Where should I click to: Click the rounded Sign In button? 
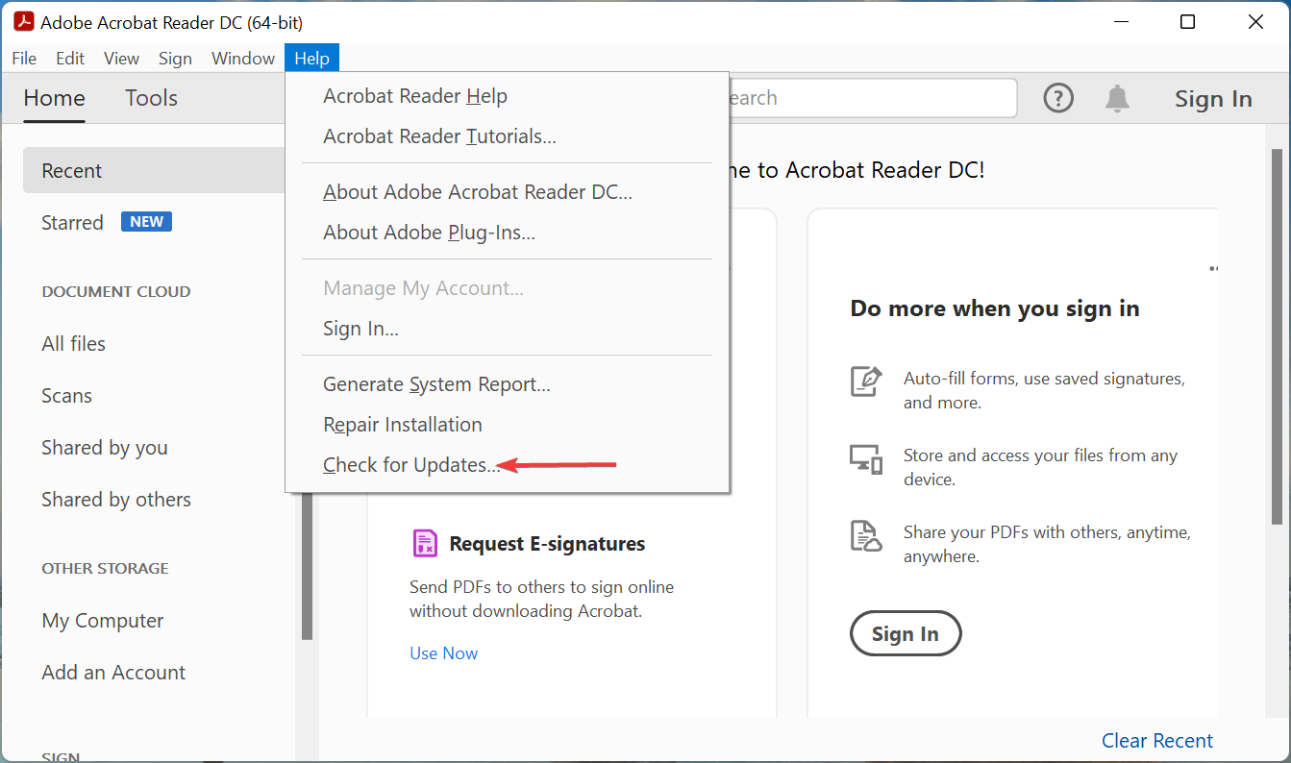pos(906,634)
